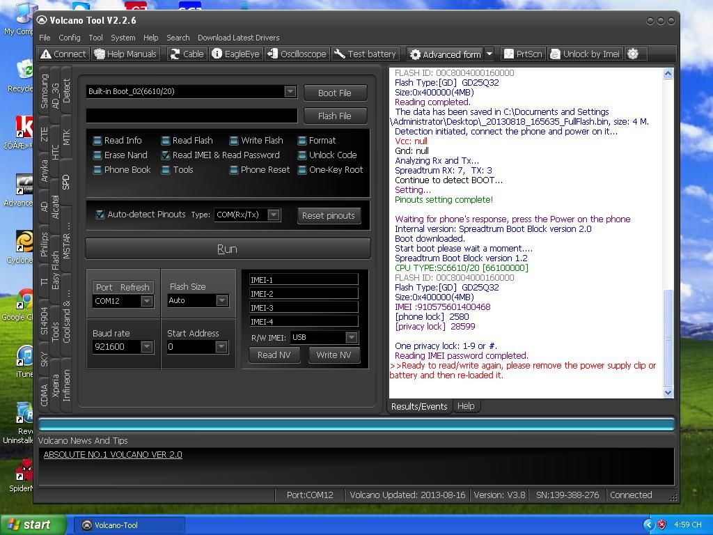713x535 pixels.
Task: Enable the One-Key Root checkbox
Action: [x=302, y=170]
